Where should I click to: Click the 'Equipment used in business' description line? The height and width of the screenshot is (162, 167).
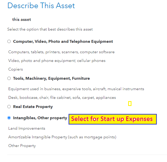coord(76,89)
